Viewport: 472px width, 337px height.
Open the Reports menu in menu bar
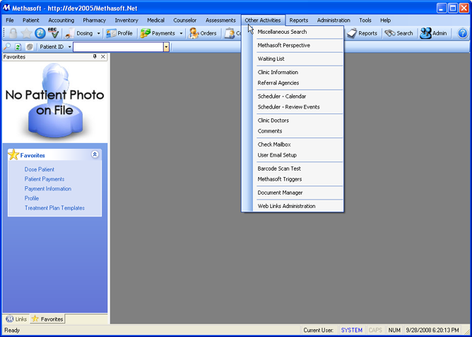coord(299,20)
